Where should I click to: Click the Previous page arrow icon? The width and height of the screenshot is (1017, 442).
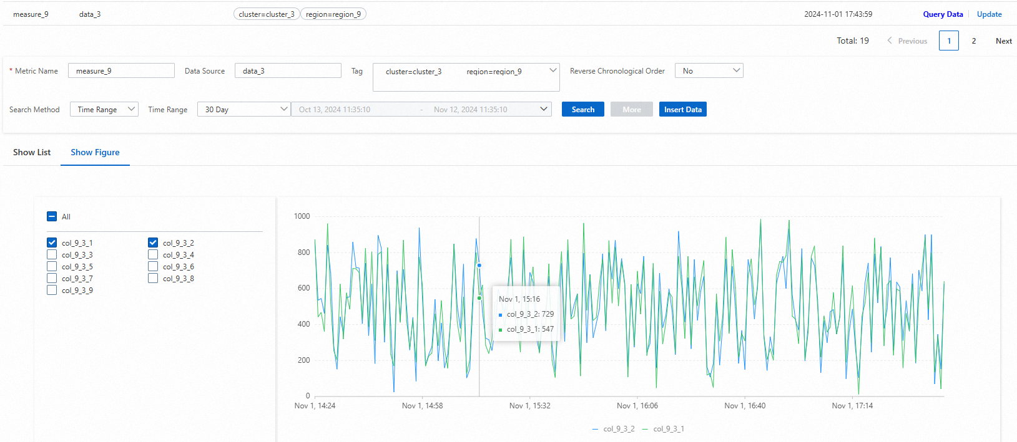pos(890,41)
